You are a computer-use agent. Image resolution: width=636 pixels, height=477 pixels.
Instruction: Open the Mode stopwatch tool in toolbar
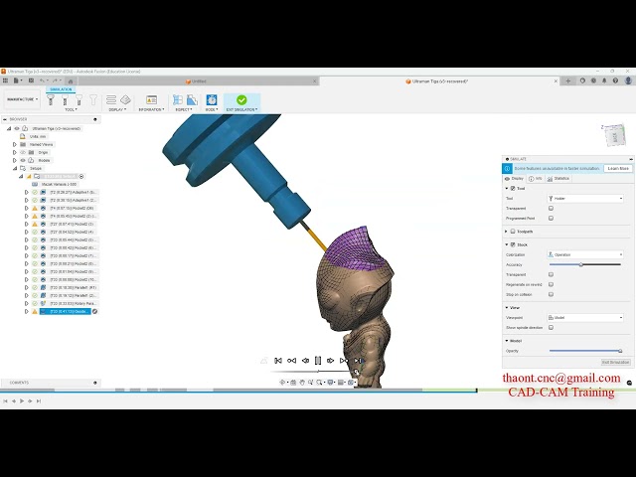(x=211, y=99)
